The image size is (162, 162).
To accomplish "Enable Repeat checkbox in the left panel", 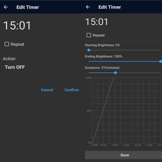I will 7,44.
